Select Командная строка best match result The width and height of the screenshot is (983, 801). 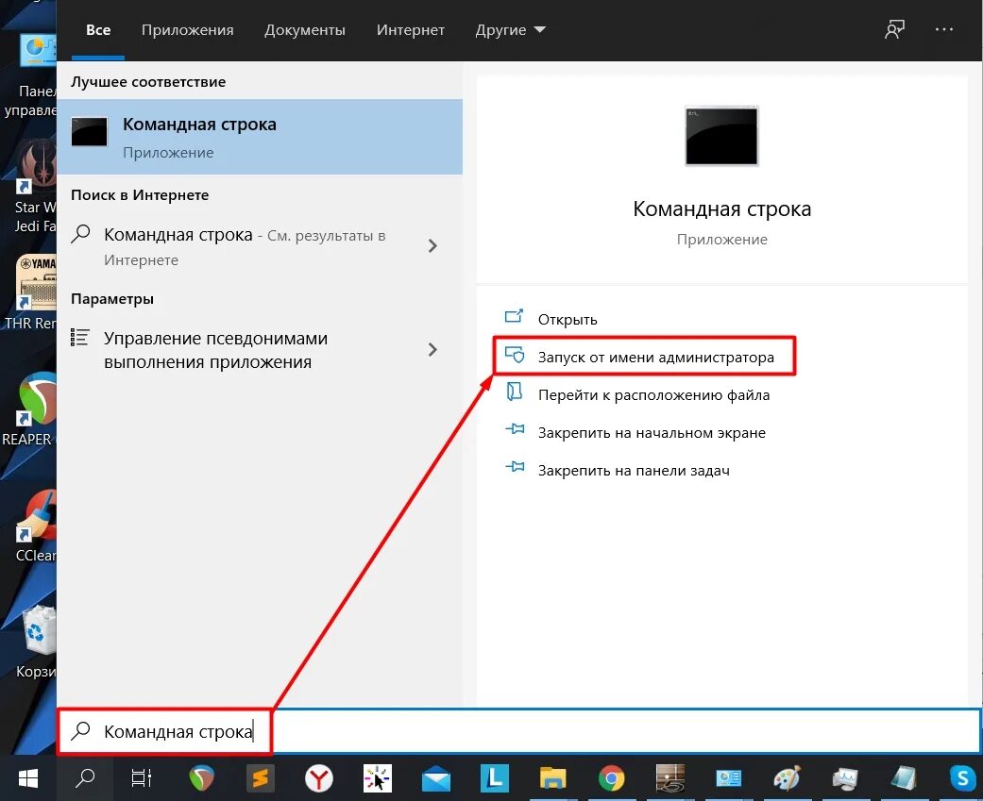tap(260, 137)
